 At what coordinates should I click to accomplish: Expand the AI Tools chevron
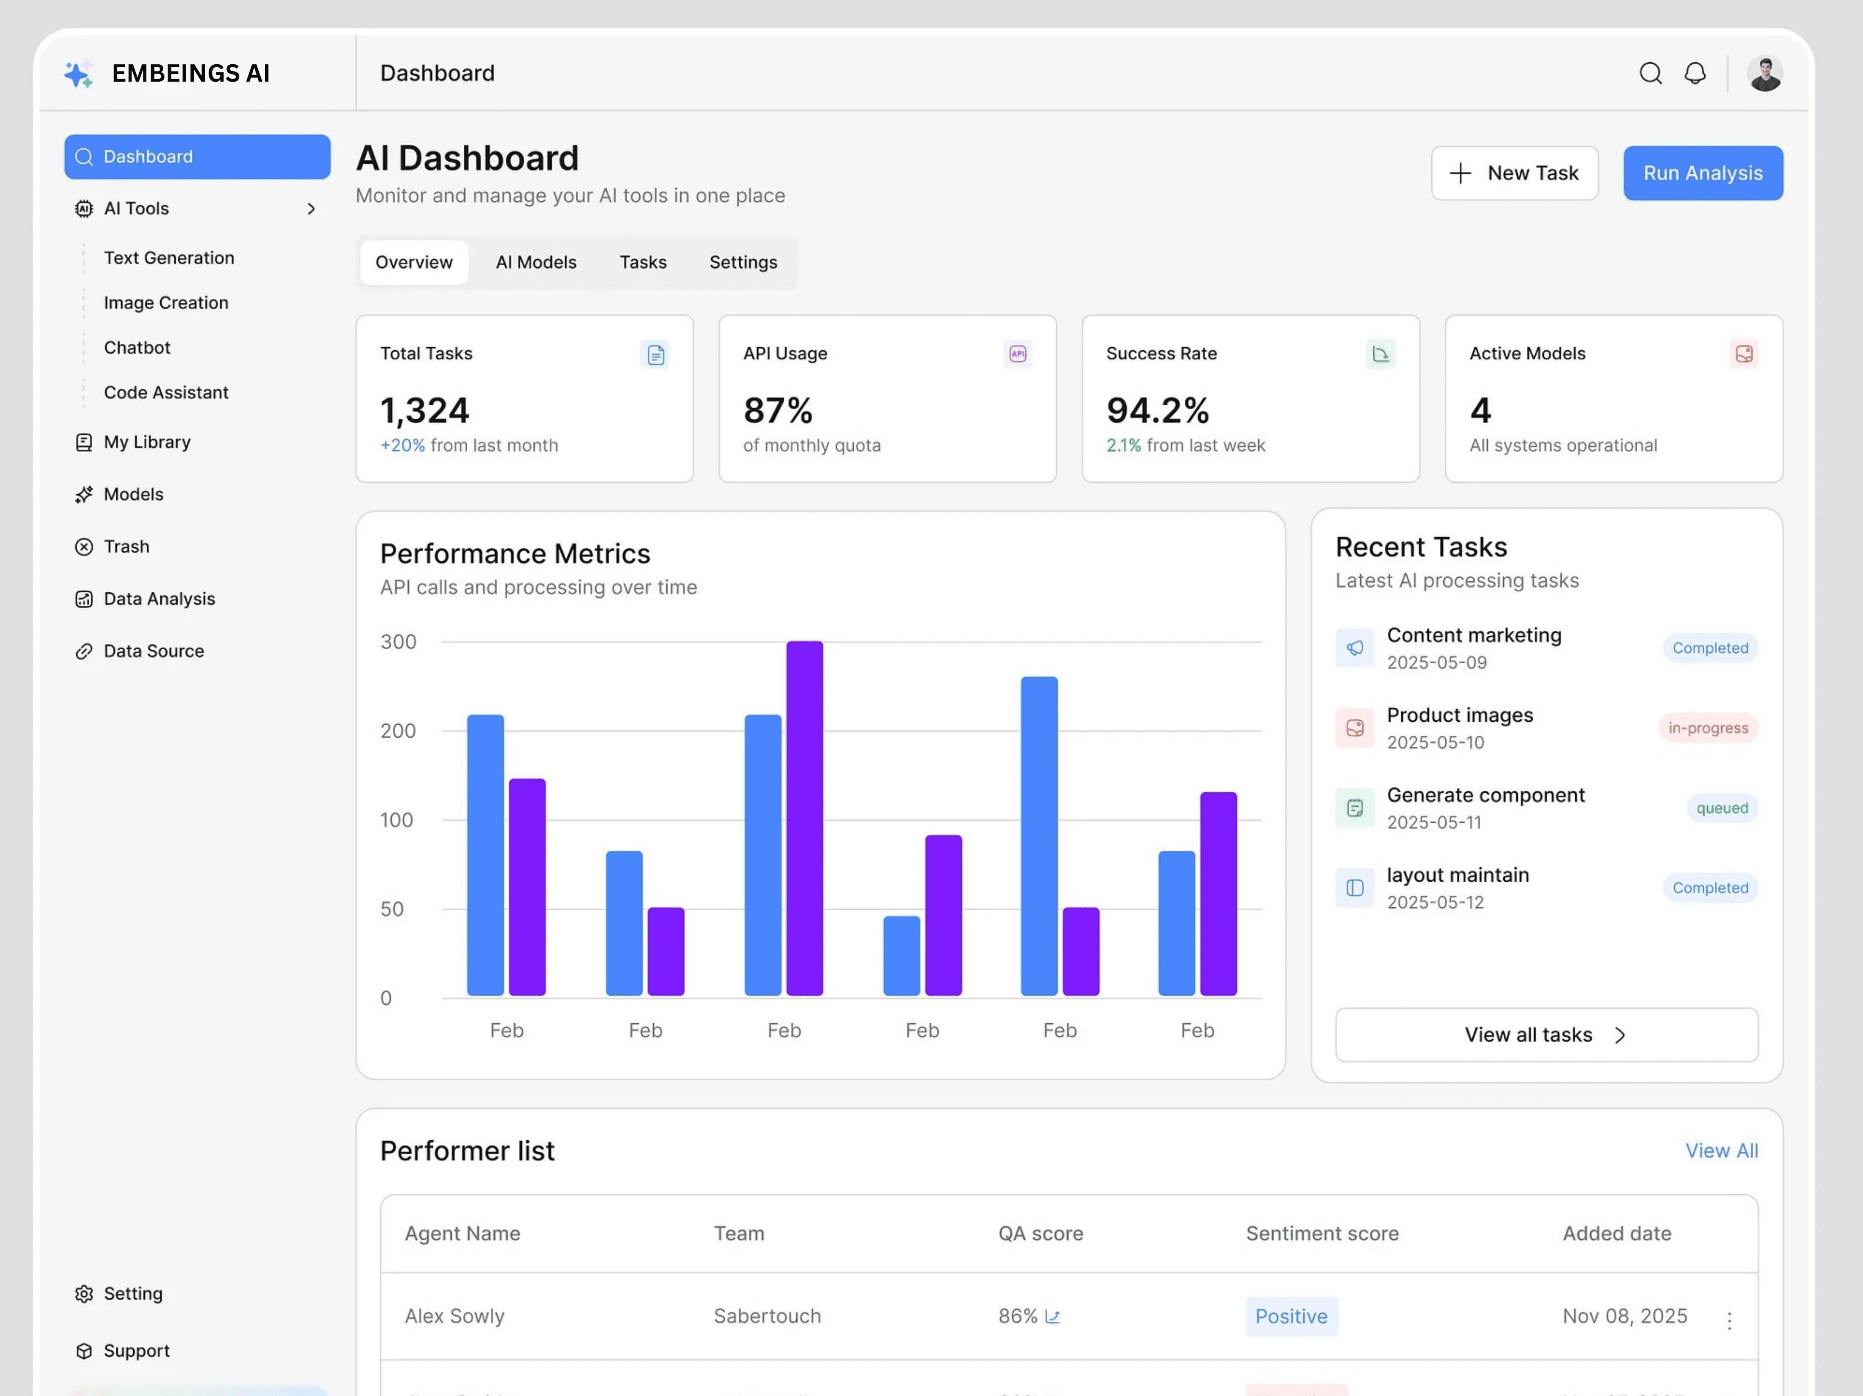[x=311, y=209]
